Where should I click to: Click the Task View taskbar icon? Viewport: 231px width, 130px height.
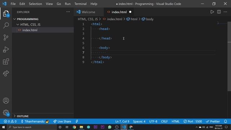coord(67,127)
